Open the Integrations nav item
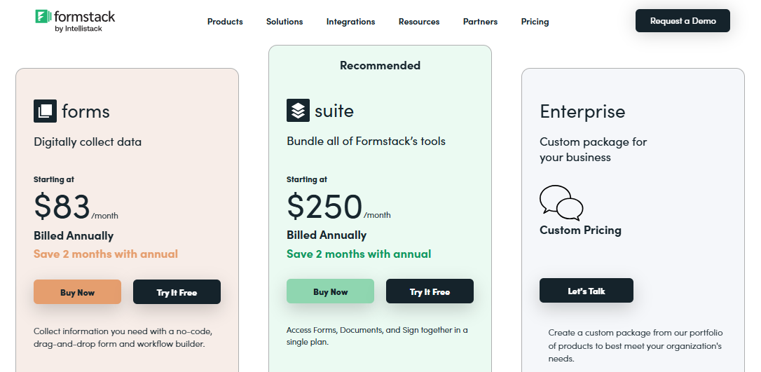761x372 pixels. [350, 22]
